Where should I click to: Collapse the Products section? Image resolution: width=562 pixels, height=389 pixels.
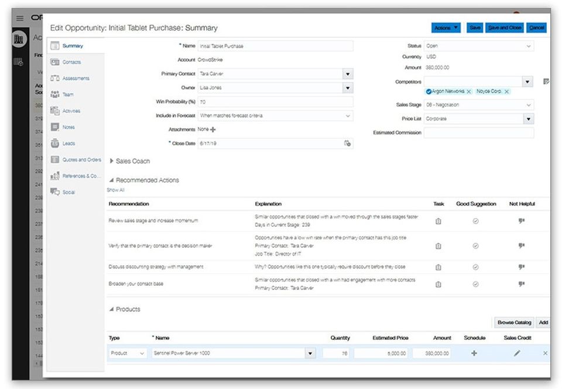tap(111, 309)
